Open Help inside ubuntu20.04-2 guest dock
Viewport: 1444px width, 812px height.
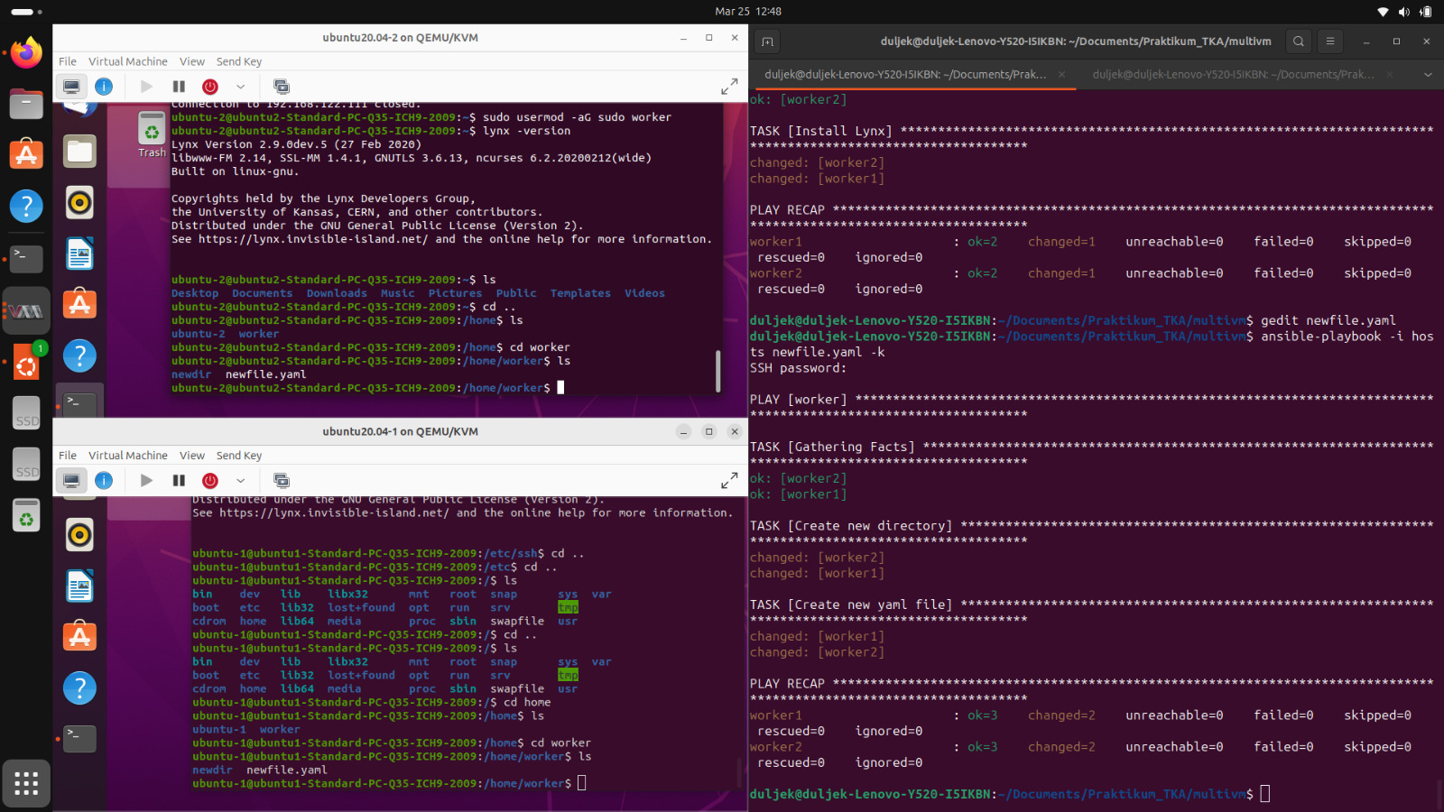pos(79,355)
